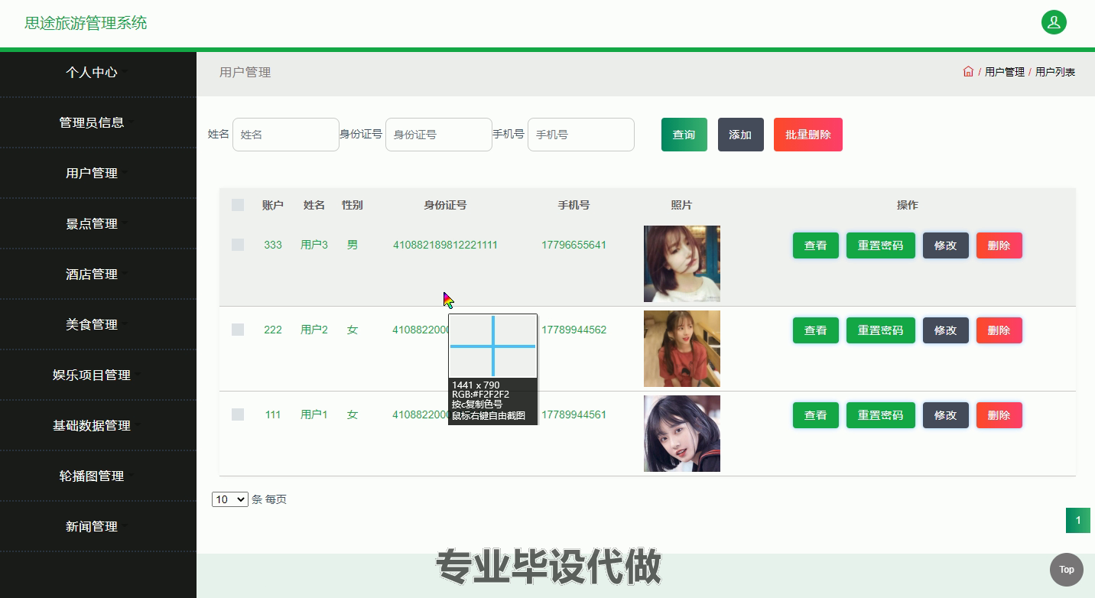Edit the 用户2 record

pos(946,330)
